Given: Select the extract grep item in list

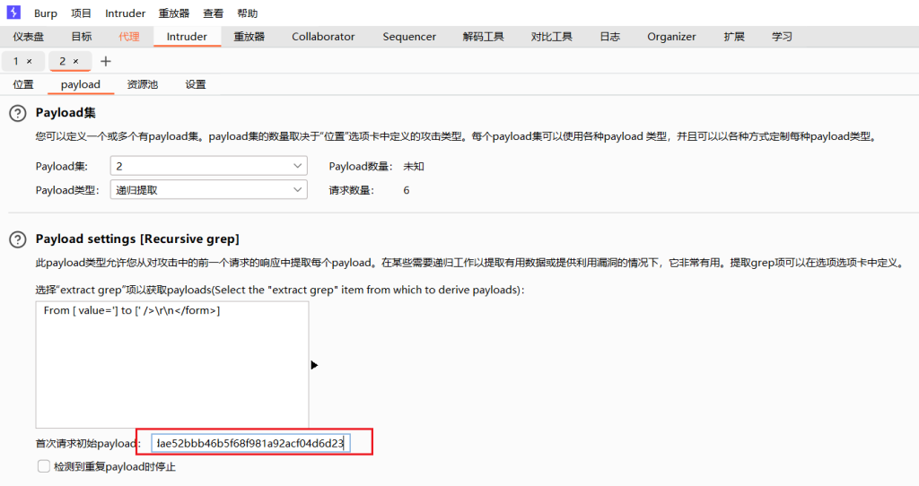Looking at the screenshot, I should pyautogui.click(x=132, y=310).
